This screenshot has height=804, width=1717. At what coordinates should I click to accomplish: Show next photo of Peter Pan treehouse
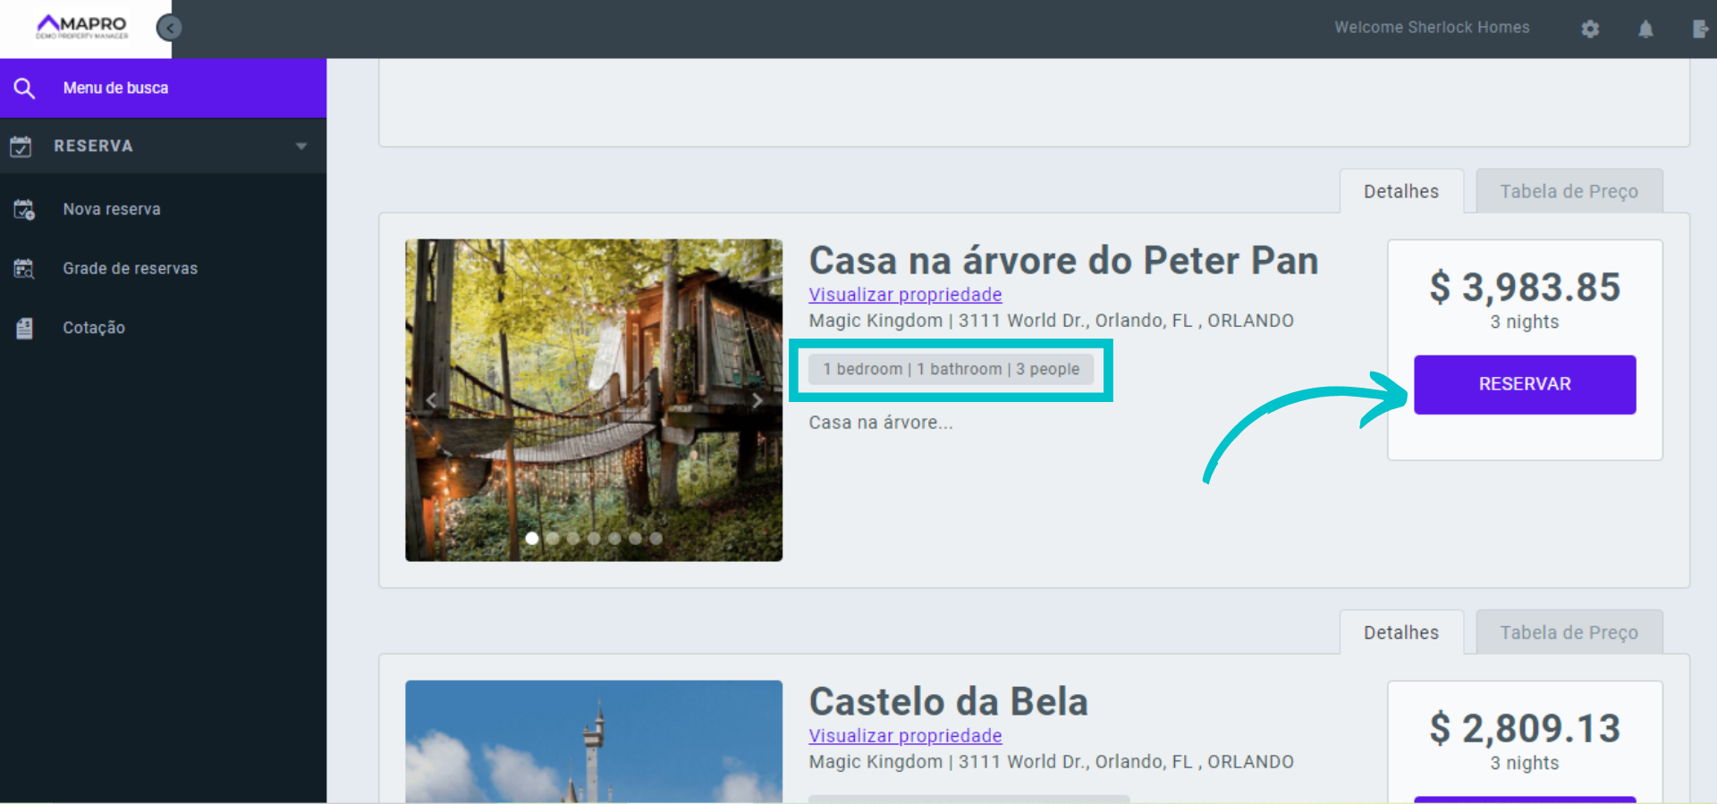757,401
